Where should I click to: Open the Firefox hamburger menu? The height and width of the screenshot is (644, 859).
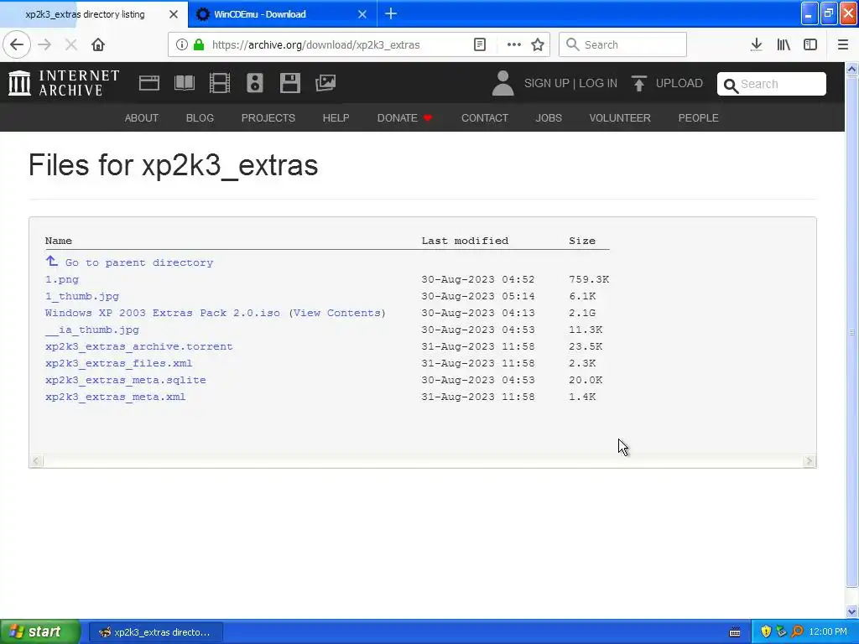[842, 44]
